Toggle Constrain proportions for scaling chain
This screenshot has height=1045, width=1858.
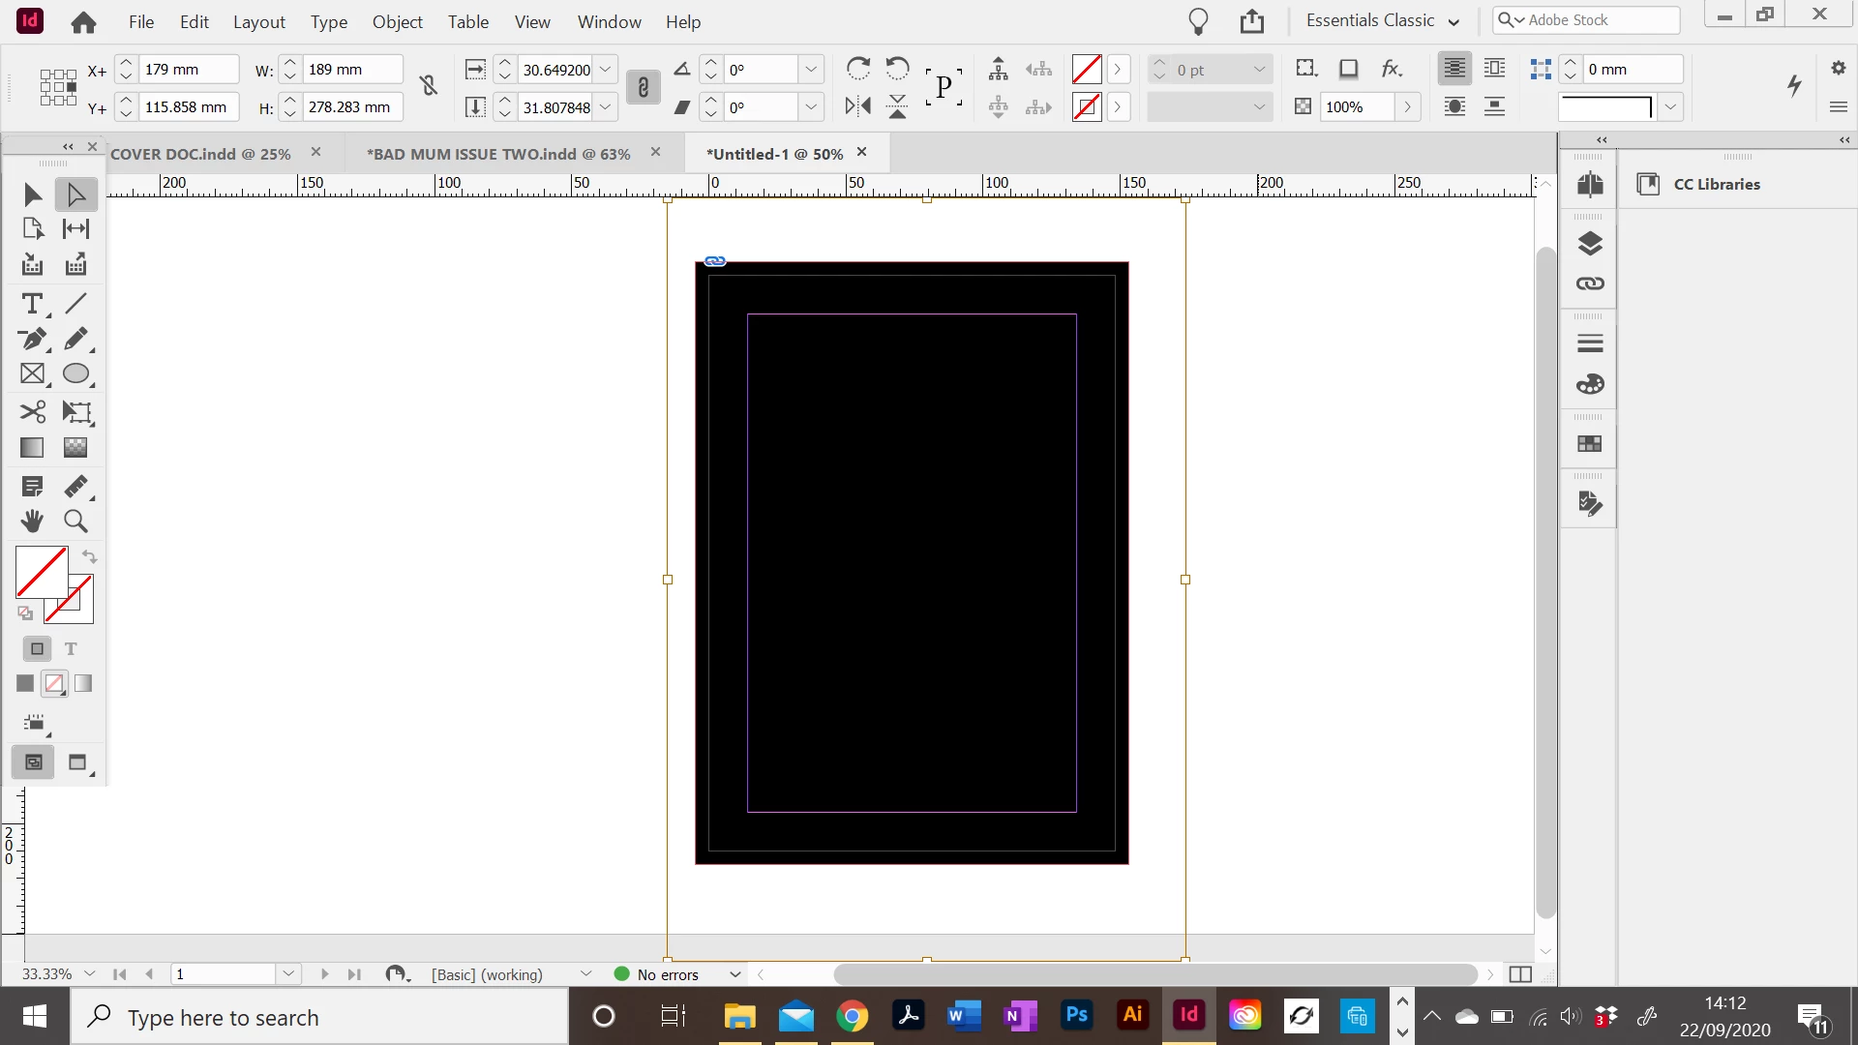click(x=643, y=88)
